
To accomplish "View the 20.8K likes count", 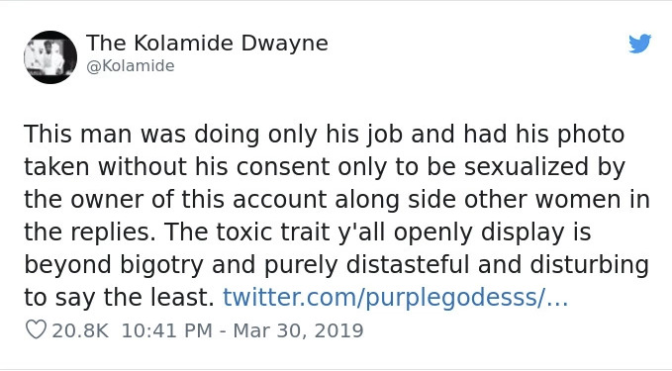I will point(80,330).
